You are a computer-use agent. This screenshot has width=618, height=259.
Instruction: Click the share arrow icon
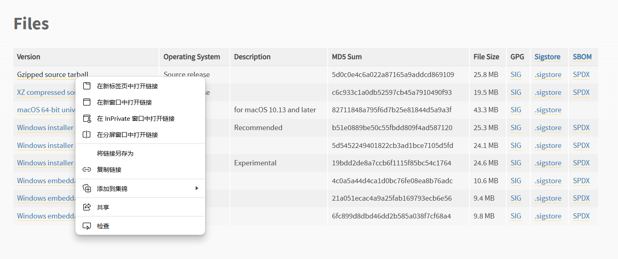tap(86, 207)
